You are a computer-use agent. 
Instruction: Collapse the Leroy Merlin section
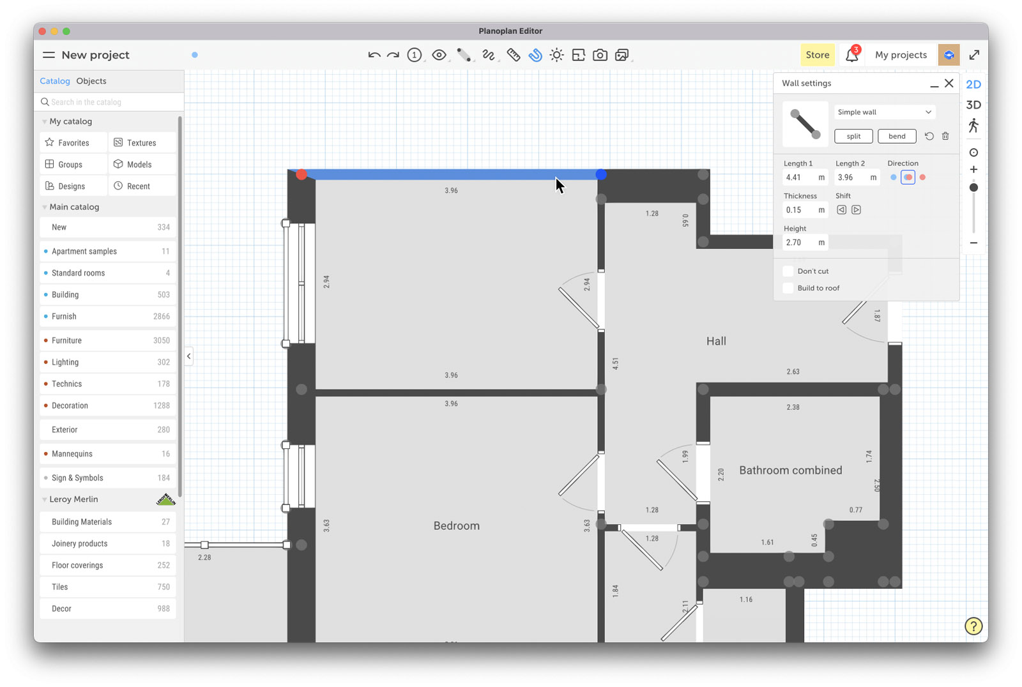tap(44, 499)
